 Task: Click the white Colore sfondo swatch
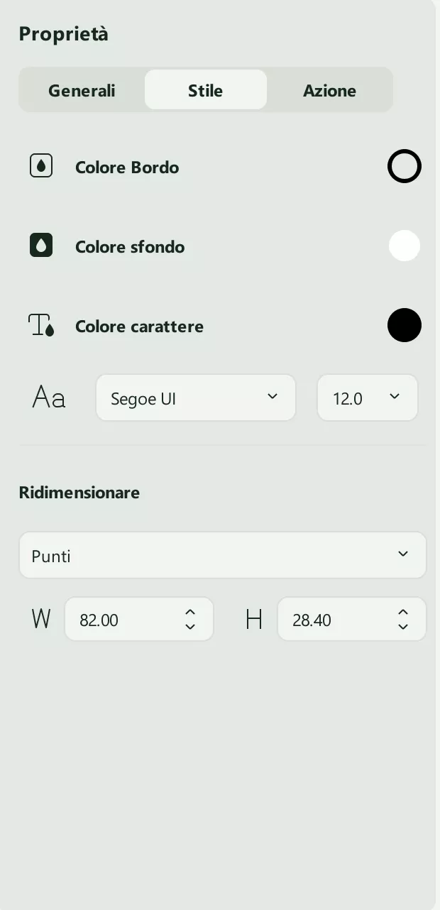(x=405, y=246)
